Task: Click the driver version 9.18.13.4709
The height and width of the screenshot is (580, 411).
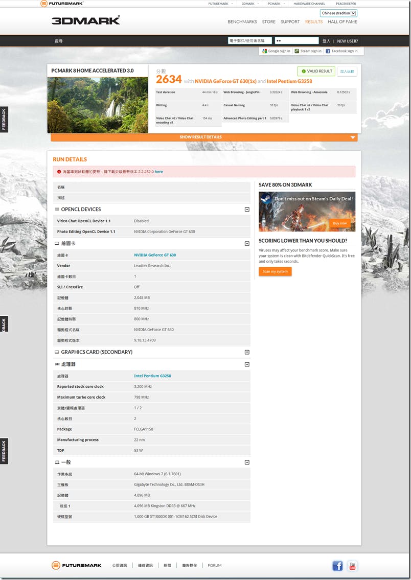Action: tap(145, 340)
